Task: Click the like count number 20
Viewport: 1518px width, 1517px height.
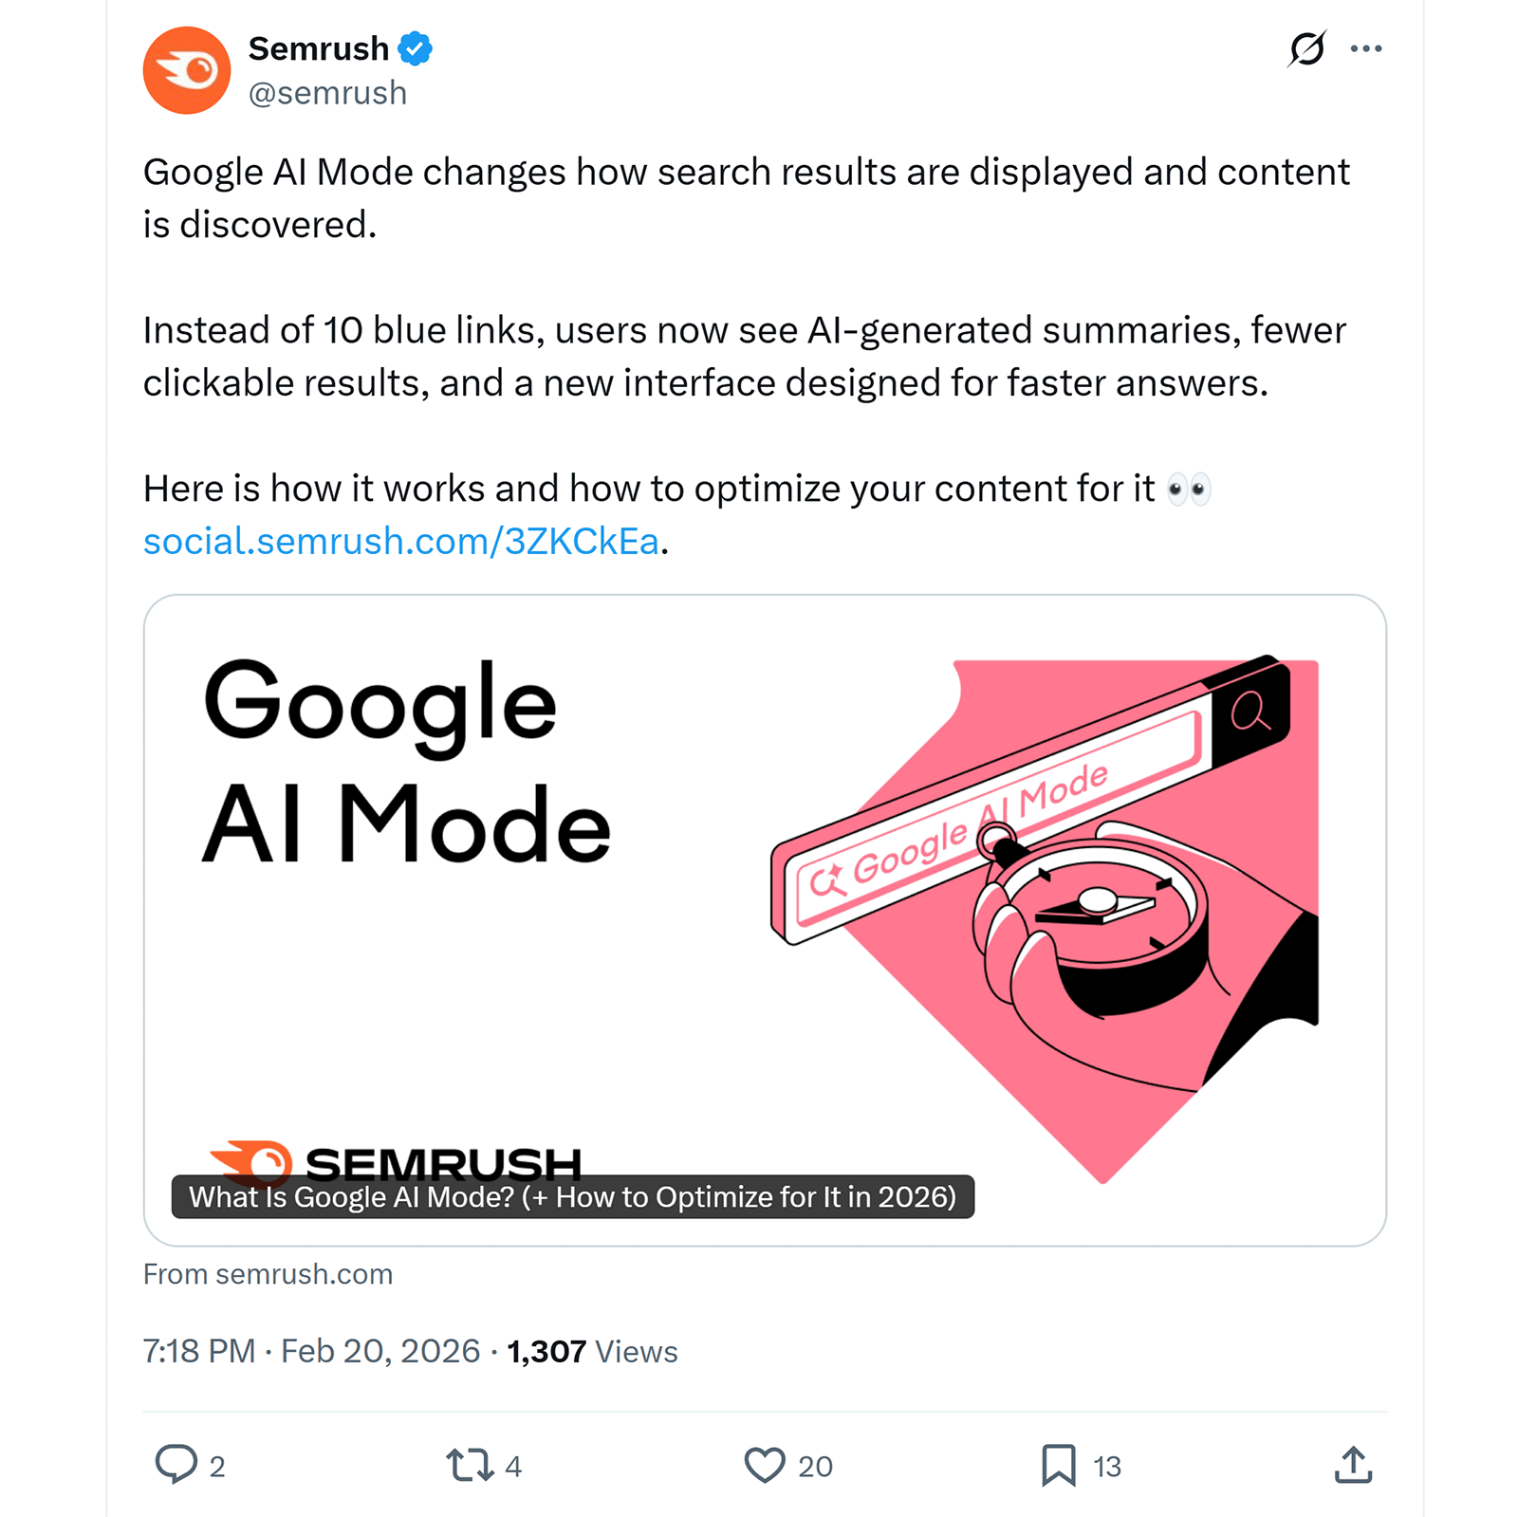Action: 814,1466
